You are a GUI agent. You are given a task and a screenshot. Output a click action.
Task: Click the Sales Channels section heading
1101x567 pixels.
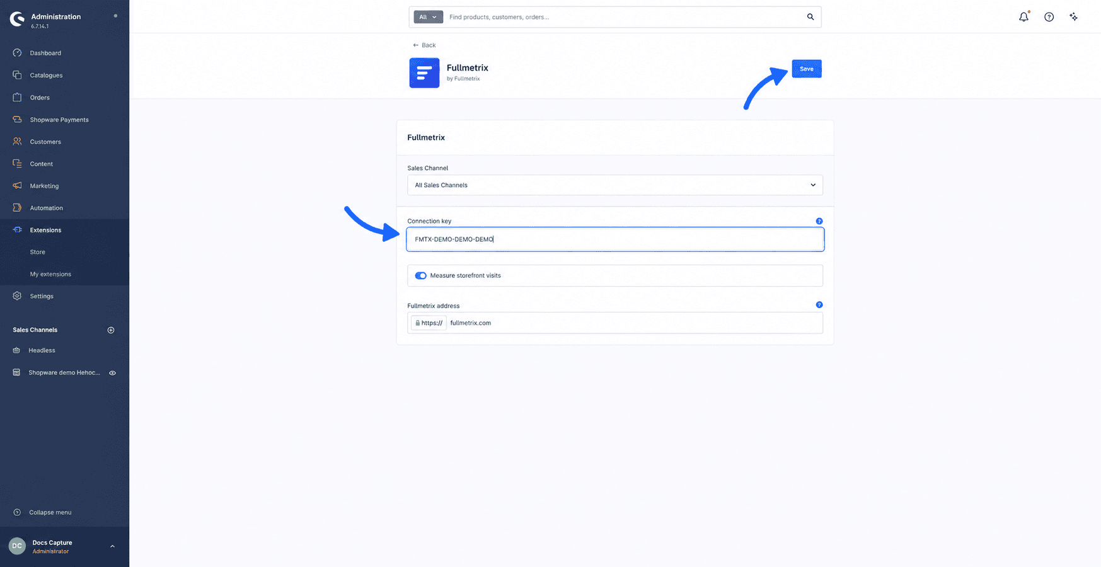(35, 330)
